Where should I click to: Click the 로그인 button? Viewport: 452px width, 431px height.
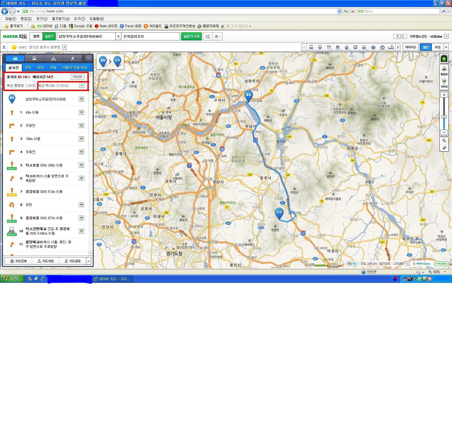pyautogui.click(x=400, y=36)
